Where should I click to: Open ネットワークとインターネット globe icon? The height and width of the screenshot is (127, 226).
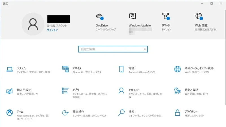coord(177,69)
